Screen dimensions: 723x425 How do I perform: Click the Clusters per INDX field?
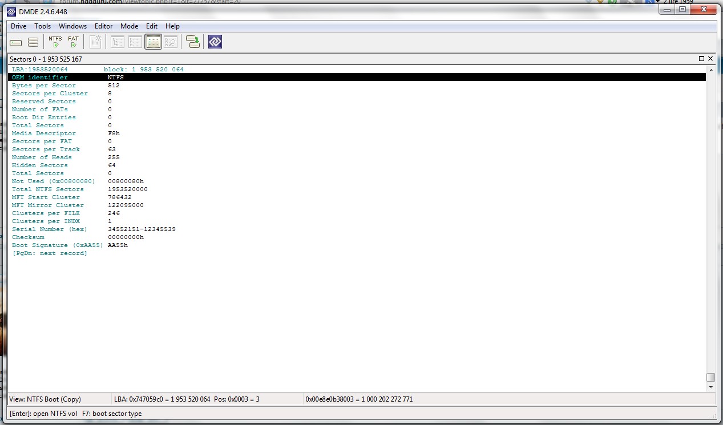(357, 221)
